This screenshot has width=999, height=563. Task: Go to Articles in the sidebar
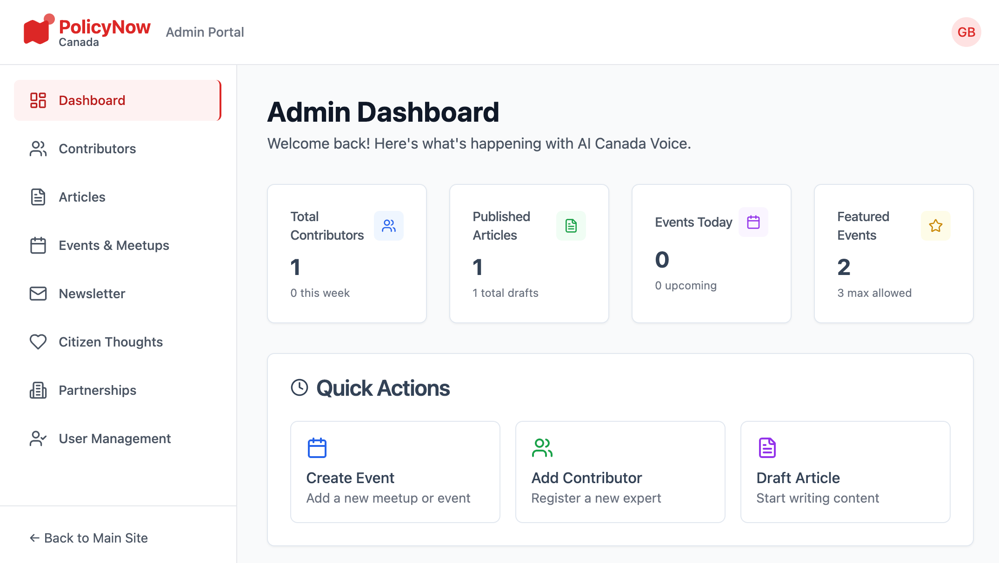[x=82, y=197]
